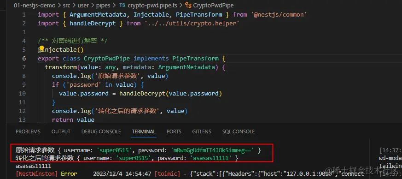
Task: Click encrypted password string in terminal
Action: click(x=212, y=150)
